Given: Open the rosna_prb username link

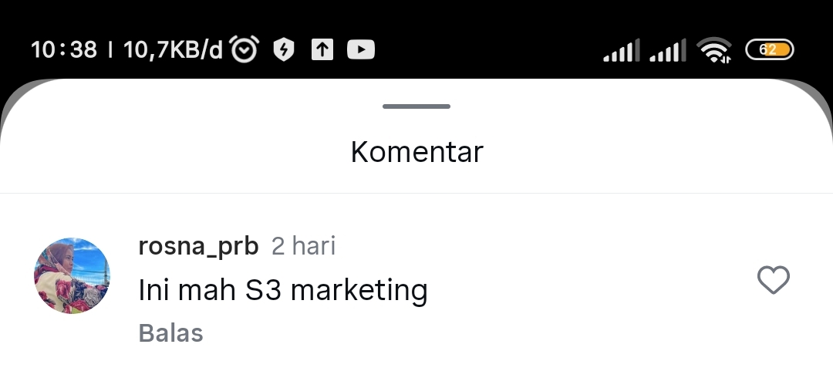Looking at the screenshot, I should [x=198, y=247].
